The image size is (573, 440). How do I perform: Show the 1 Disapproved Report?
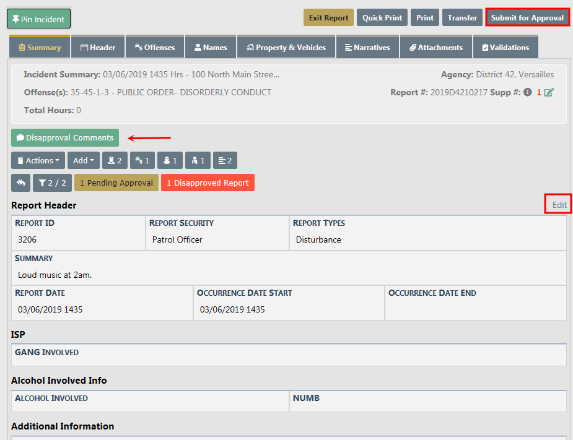point(208,183)
